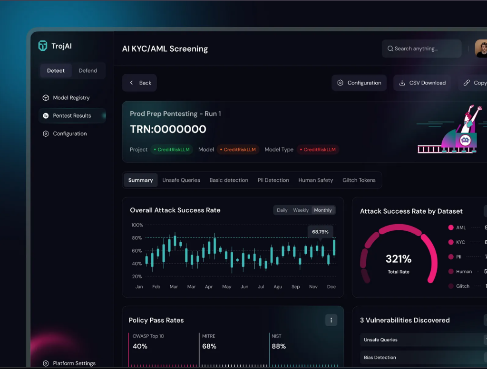Image resolution: width=487 pixels, height=369 pixels.
Task: Open the Basic detection tab
Action: click(229, 180)
